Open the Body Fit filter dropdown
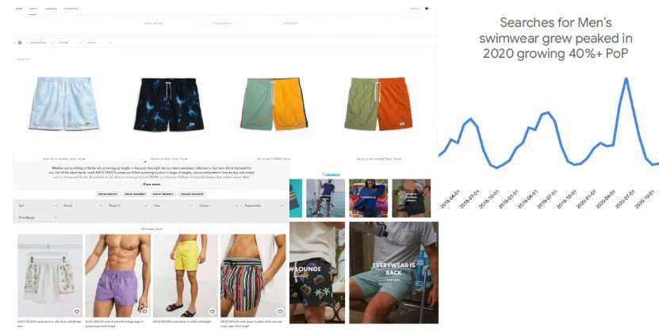The image size is (659, 332). (x=128, y=206)
